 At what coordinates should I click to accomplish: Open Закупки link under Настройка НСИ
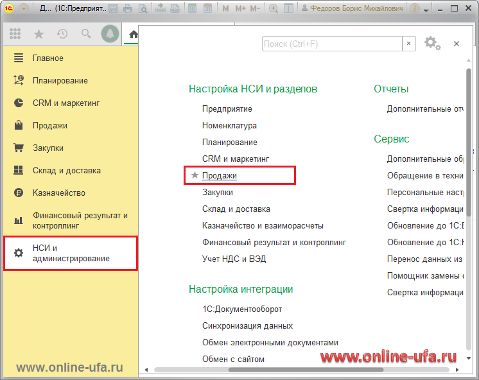tap(218, 193)
